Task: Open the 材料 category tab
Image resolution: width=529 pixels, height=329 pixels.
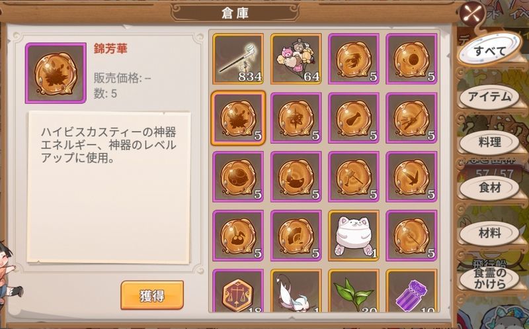Action: (x=489, y=234)
